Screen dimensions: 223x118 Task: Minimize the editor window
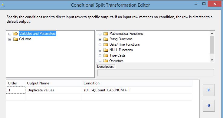[x=196, y=4]
